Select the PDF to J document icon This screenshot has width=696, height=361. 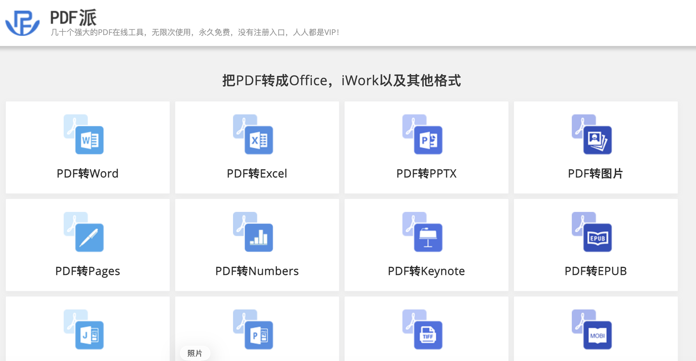point(84,329)
